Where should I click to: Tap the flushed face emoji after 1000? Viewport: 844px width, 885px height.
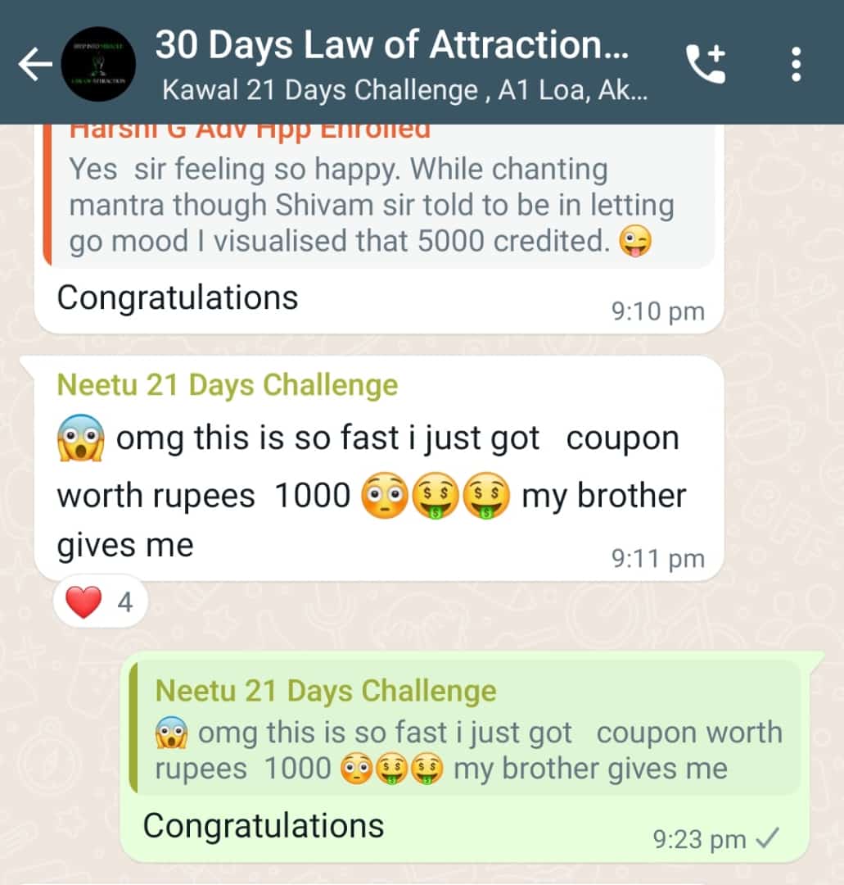click(x=384, y=495)
